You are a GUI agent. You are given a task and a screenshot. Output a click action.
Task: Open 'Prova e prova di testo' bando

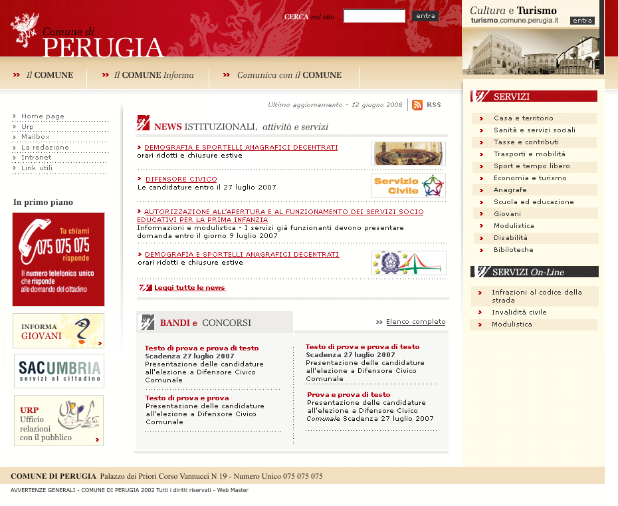coord(348,394)
